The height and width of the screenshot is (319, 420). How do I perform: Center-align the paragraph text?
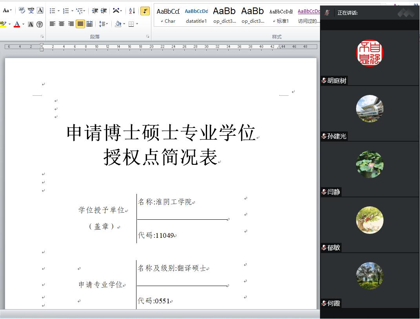click(x=62, y=24)
